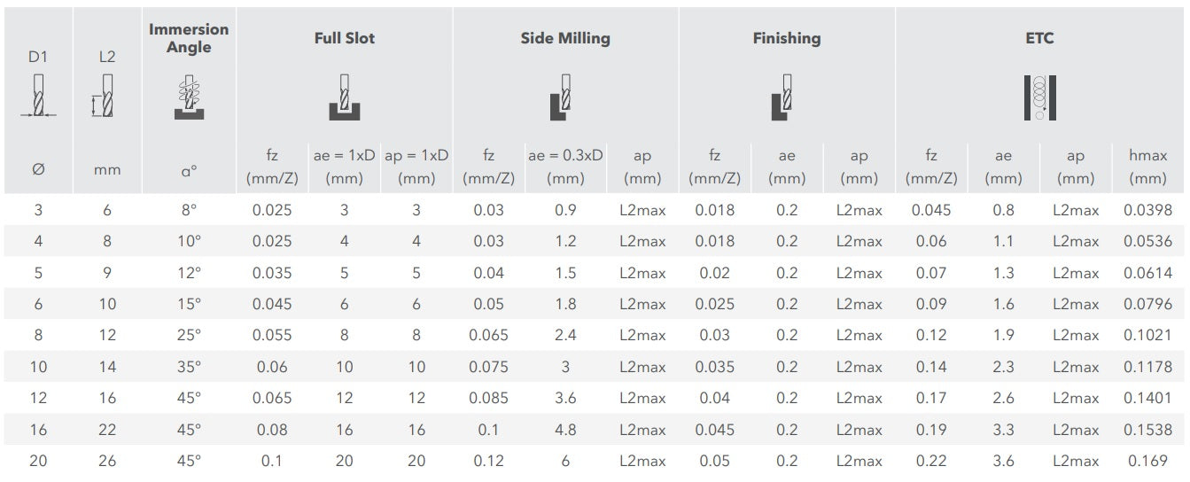Select the side milling ae value 4.8
This screenshot has width=1190, height=482.
coord(565,430)
